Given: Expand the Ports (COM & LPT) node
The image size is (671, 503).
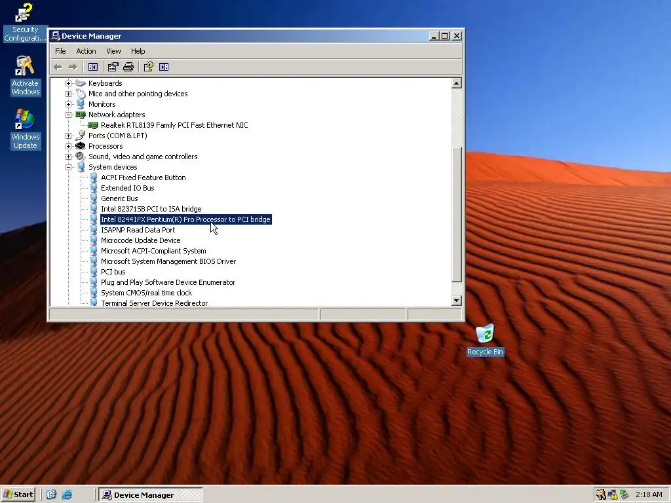Looking at the screenshot, I should (x=68, y=136).
